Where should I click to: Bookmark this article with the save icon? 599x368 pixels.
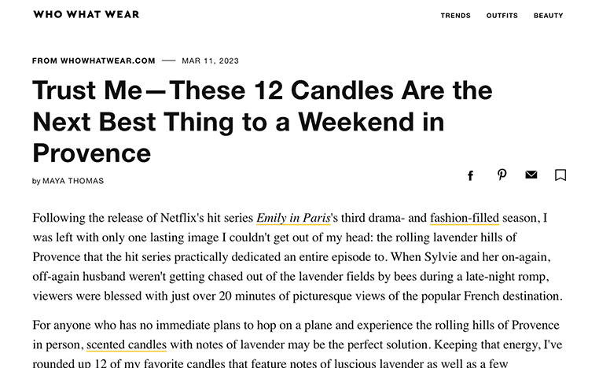(560, 175)
